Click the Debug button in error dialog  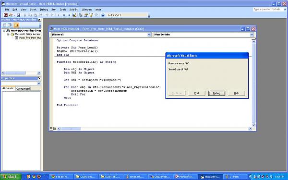tap(216, 93)
